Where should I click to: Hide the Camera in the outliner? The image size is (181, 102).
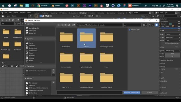click(179, 24)
